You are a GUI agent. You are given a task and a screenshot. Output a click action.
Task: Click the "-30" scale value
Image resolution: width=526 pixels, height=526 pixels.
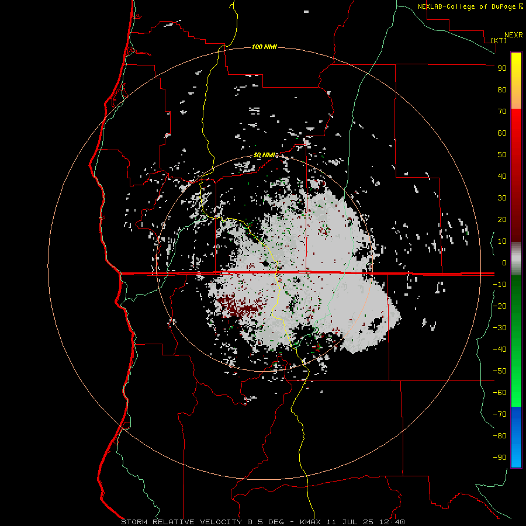[x=500, y=328]
